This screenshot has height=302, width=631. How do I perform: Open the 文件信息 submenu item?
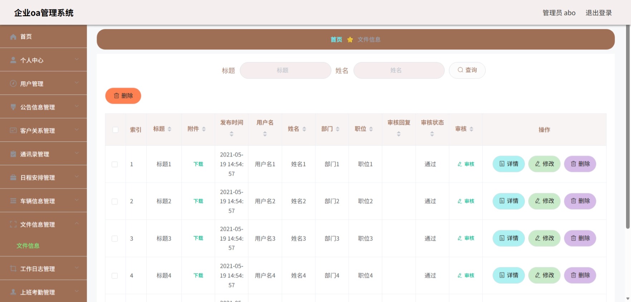click(x=28, y=246)
